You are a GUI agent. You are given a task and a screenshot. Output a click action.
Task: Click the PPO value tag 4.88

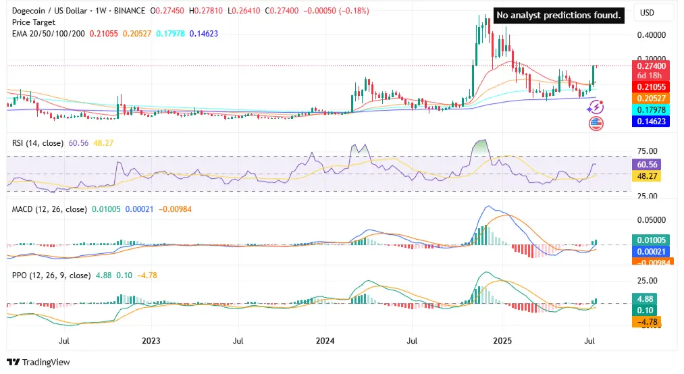click(x=645, y=299)
